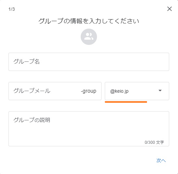
Task: Click the orange underline below domain selector
Action: pyautogui.click(x=126, y=102)
